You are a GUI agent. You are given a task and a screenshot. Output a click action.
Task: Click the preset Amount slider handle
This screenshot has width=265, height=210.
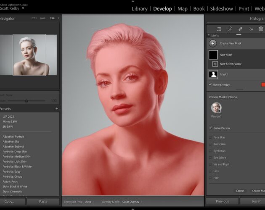[26, 101]
